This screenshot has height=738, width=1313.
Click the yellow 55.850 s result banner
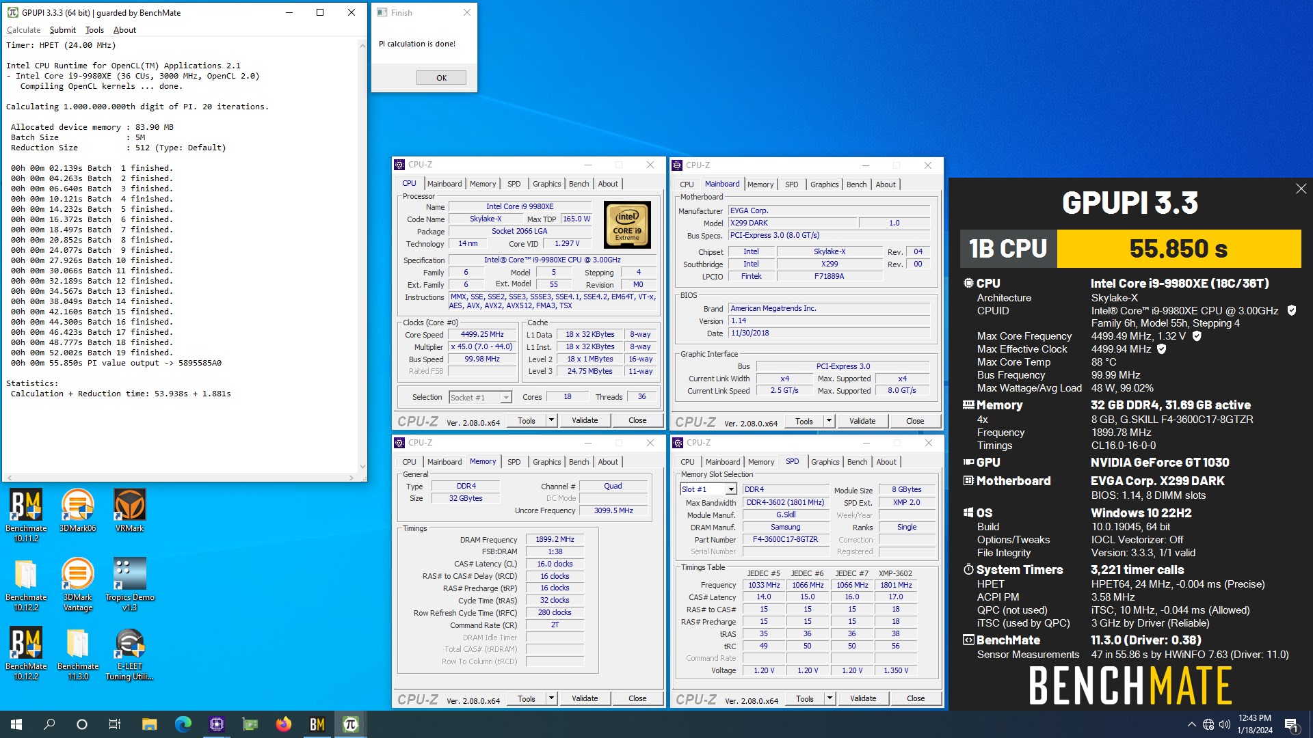click(1178, 249)
